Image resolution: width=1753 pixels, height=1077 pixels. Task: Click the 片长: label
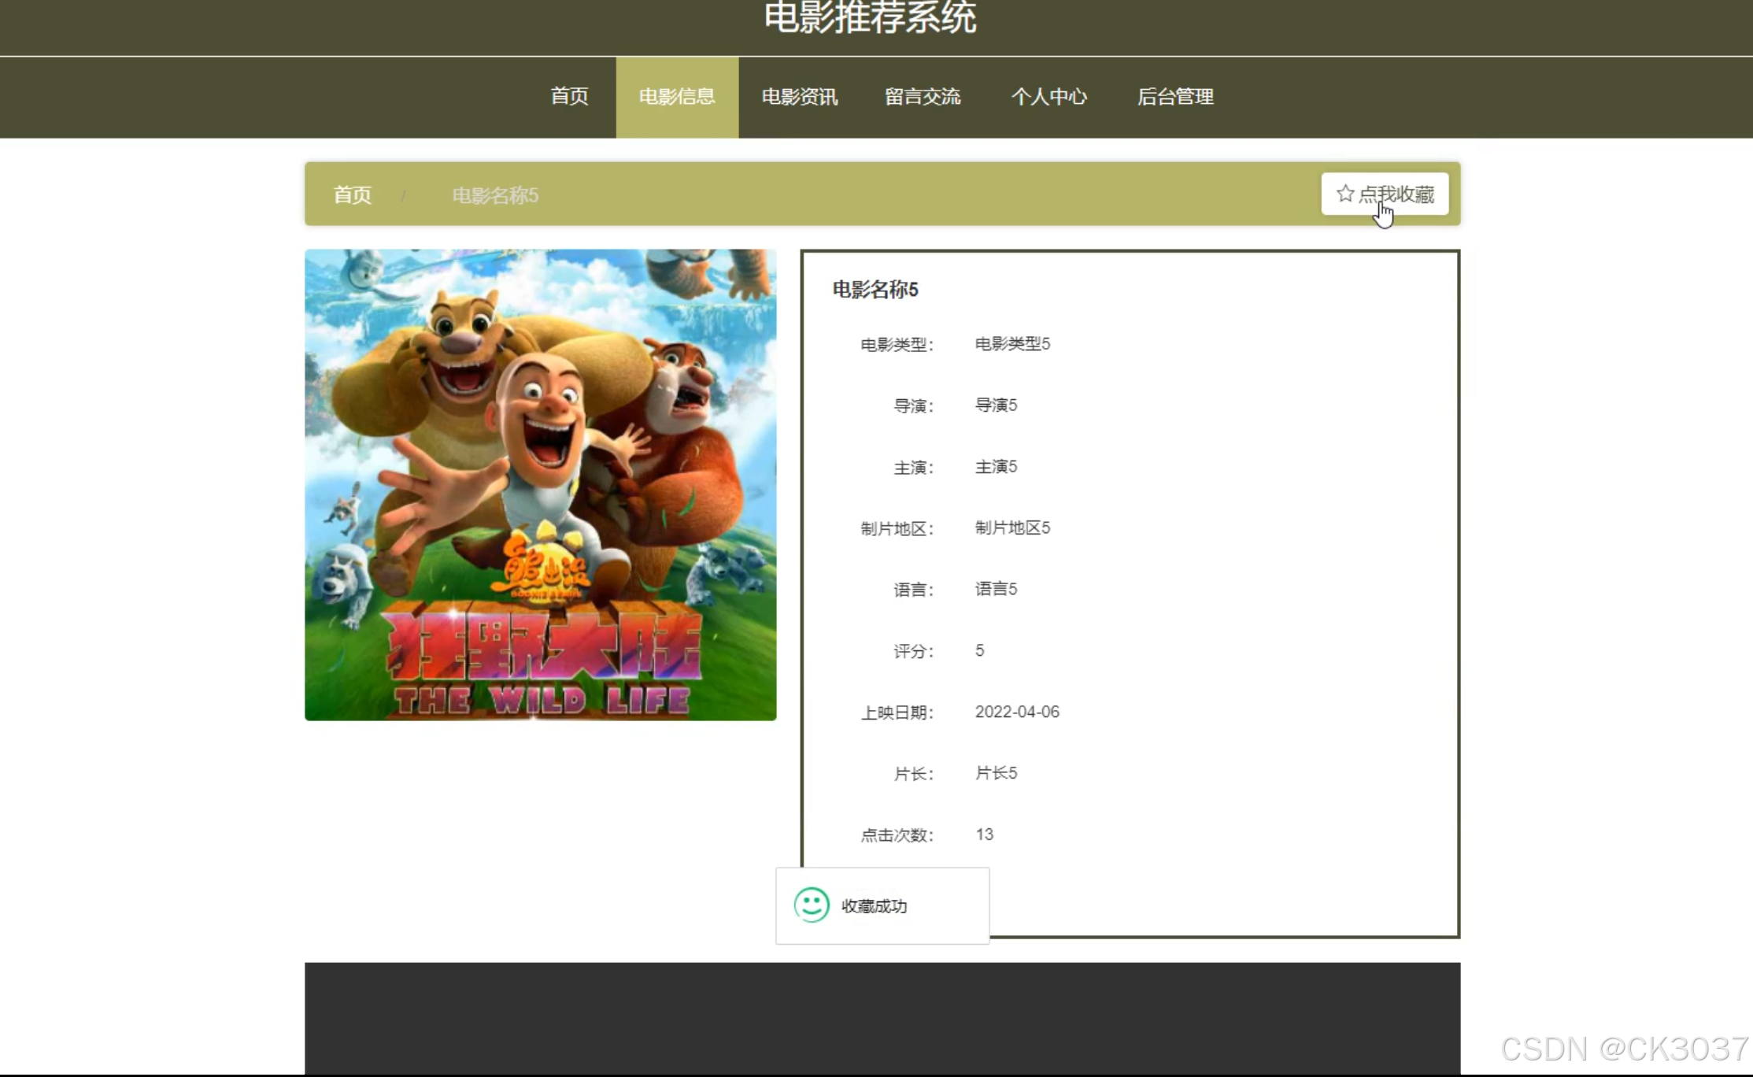pos(913,775)
